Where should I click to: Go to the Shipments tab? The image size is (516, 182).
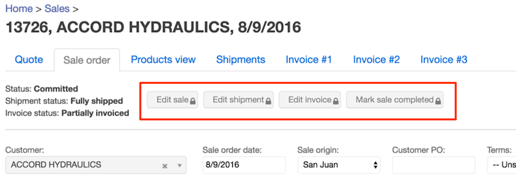point(241,59)
